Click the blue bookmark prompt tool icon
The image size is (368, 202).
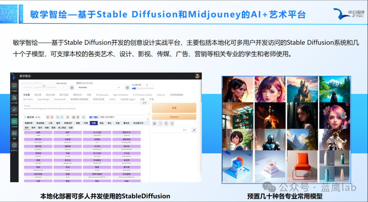(x=62, y=117)
